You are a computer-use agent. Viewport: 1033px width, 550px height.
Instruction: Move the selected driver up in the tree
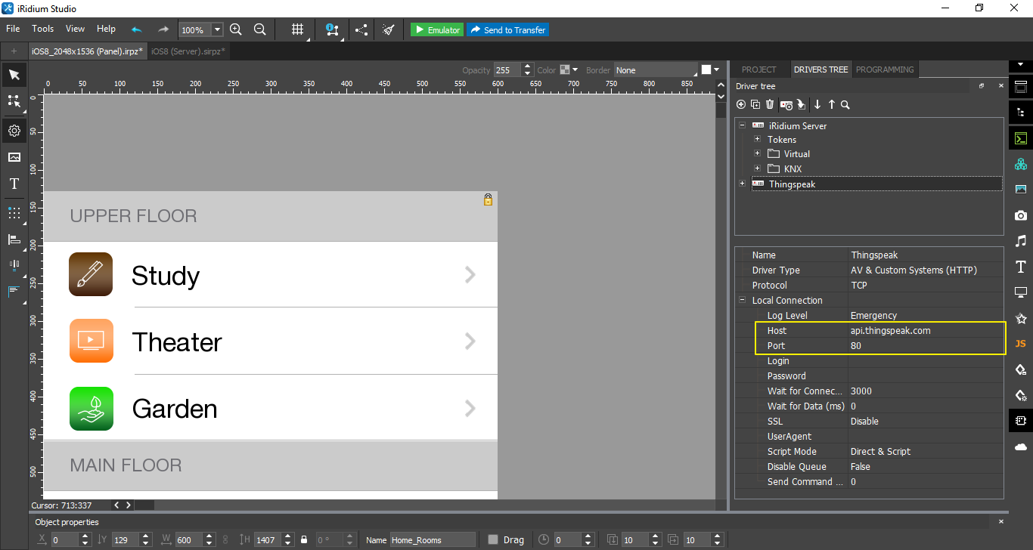(831, 104)
